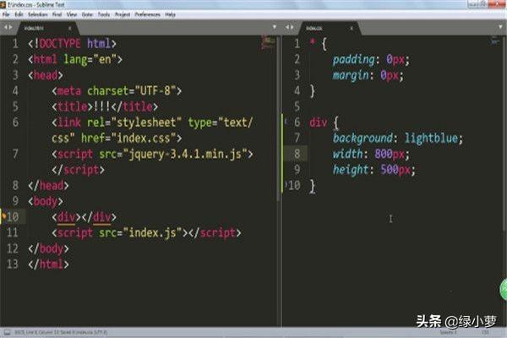Viewport: 507px width, 338px height.
Task: Click the 'div' selector on CSS line 6
Action: 319,123
